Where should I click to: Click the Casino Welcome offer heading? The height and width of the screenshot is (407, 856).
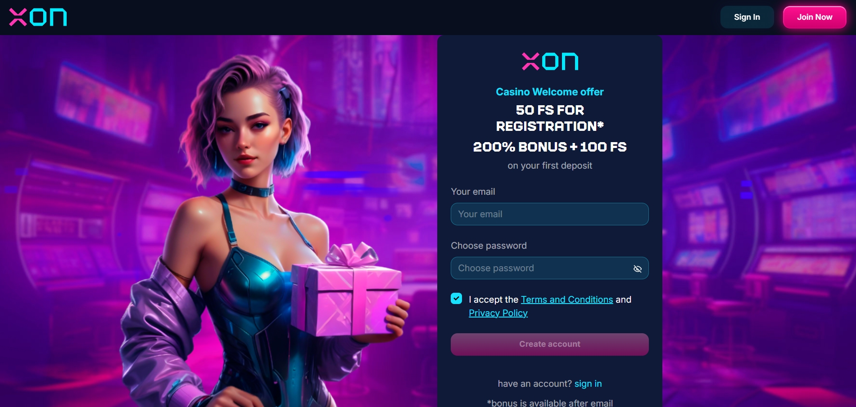tap(550, 92)
